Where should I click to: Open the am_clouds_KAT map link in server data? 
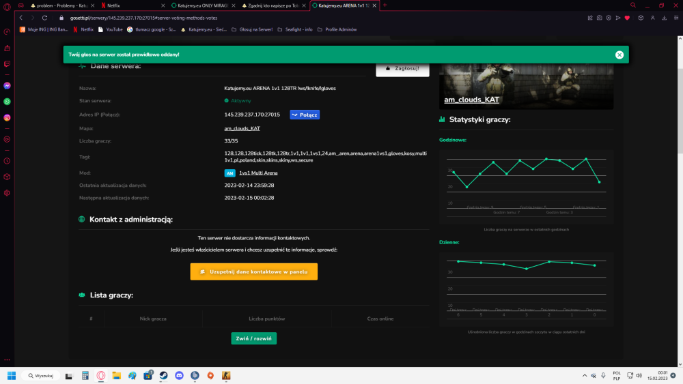(242, 128)
